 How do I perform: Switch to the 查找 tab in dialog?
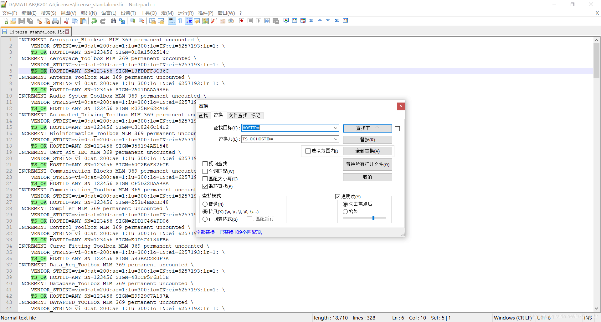[203, 115]
